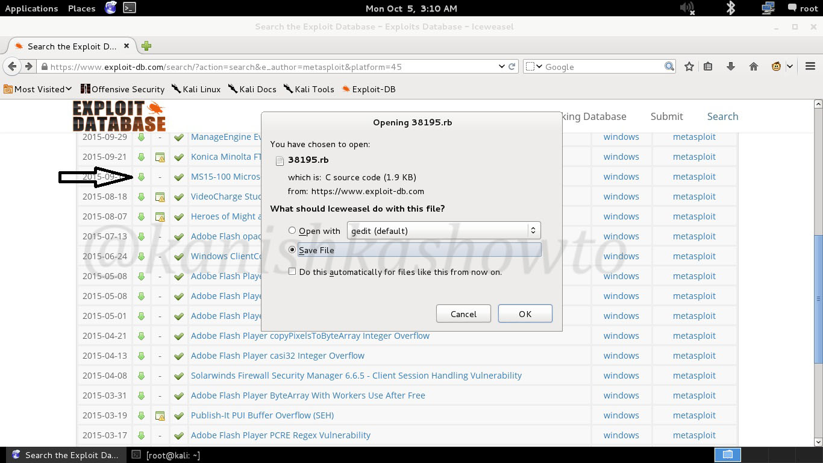Click download arrow in the 2015-07-13 row
This screenshot has height=463, width=823.
[x=141, y=236]
